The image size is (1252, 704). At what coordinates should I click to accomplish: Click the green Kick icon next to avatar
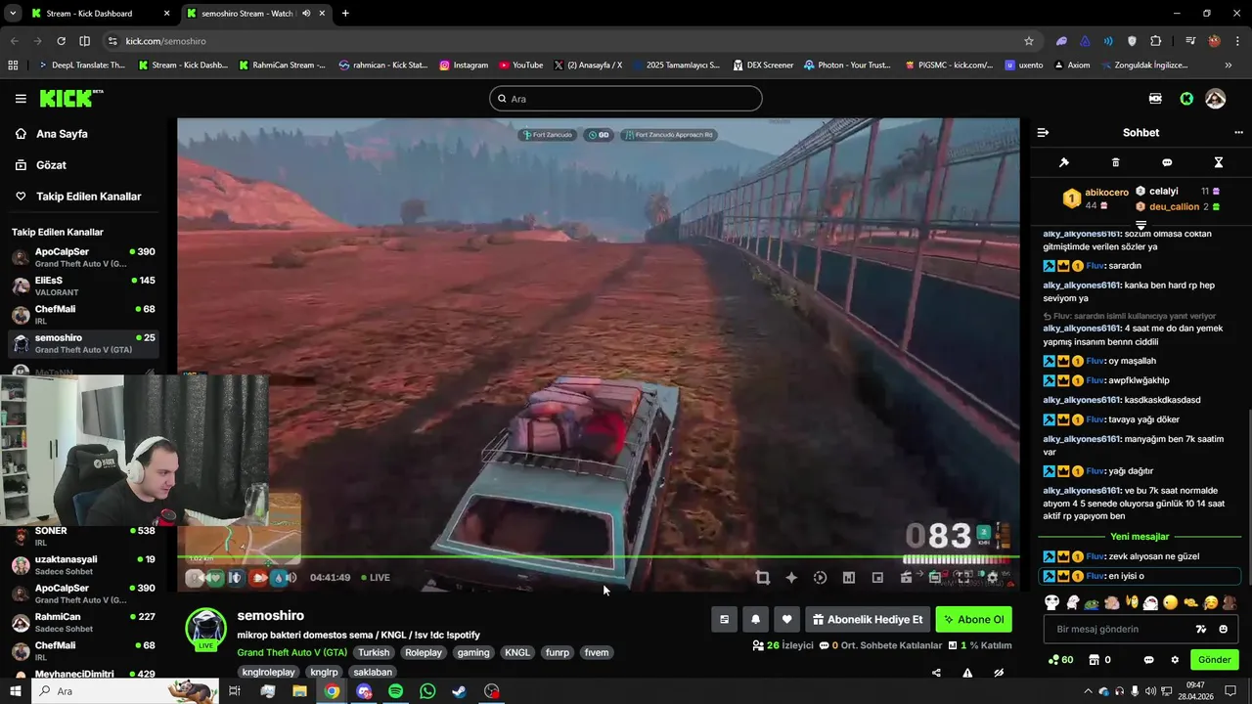point(1186,99)
